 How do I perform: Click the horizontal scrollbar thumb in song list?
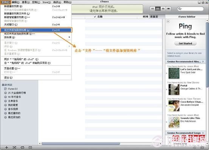[x=81, y=144]
